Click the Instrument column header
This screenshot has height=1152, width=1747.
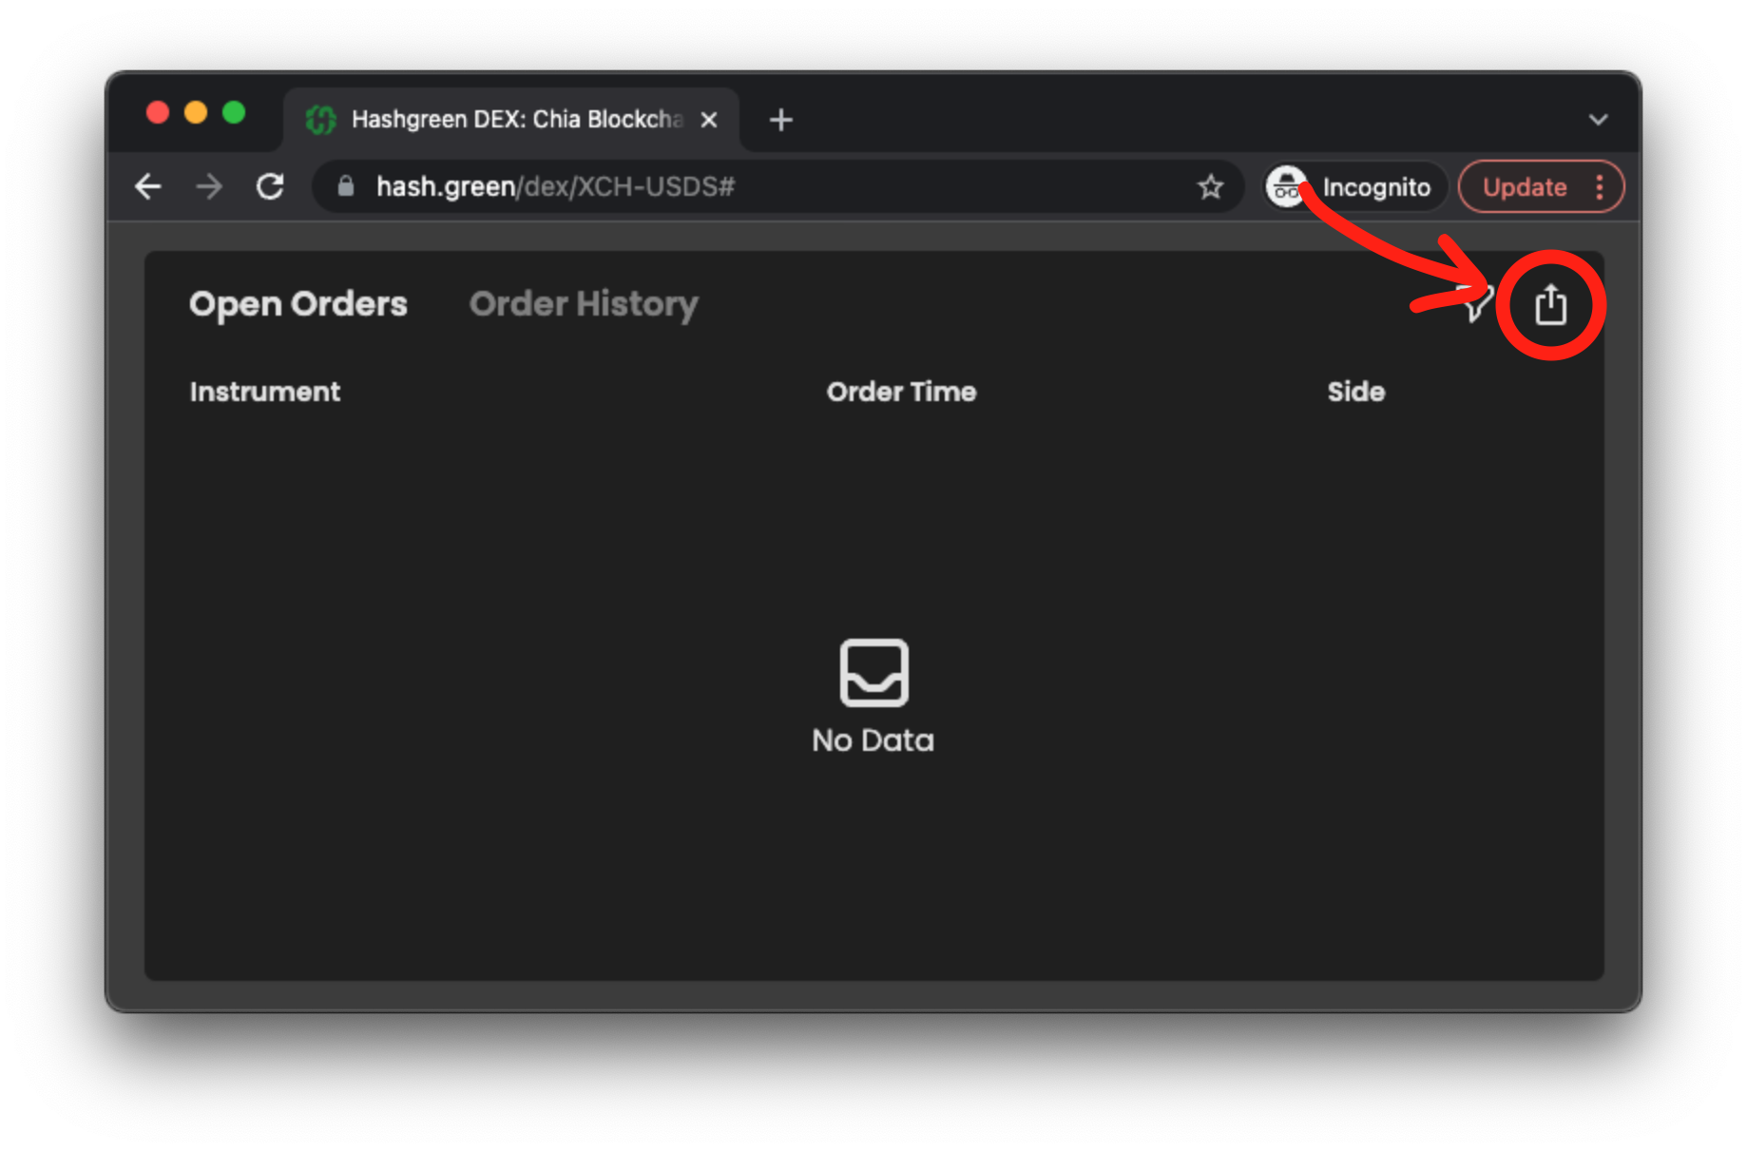tap(264, 392)
